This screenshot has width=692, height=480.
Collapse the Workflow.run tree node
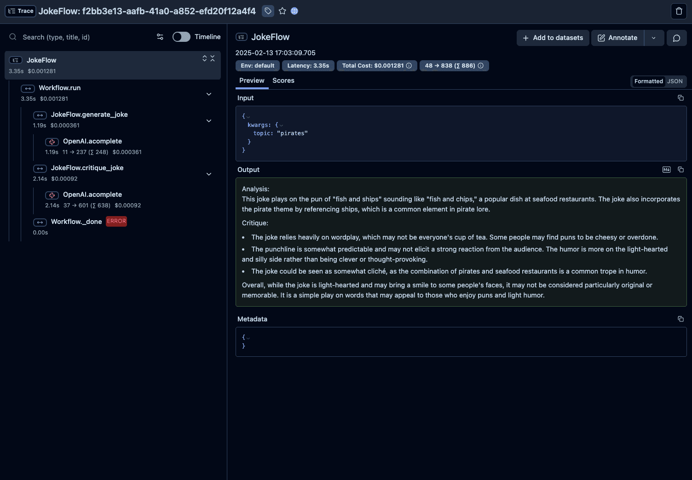click(x=208, y=94)
